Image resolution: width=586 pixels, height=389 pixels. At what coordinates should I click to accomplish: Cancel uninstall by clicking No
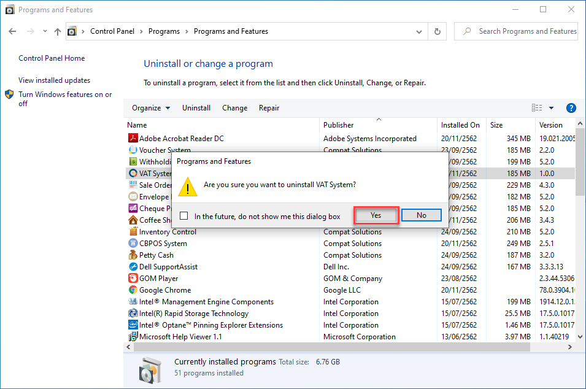tap(421, 215)
